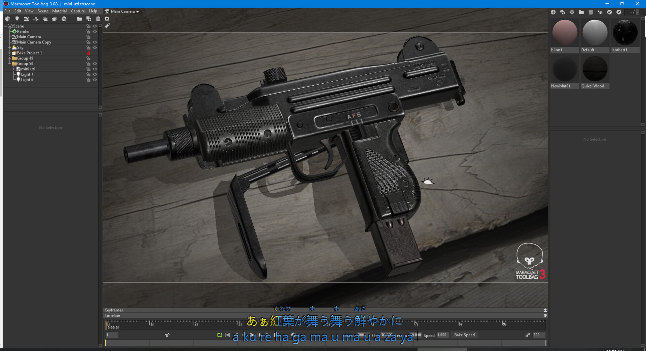Create a new material with the plus icon

click(553, 12)
